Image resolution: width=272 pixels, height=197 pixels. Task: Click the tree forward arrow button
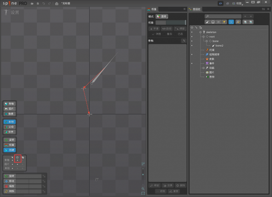(251, 16)
